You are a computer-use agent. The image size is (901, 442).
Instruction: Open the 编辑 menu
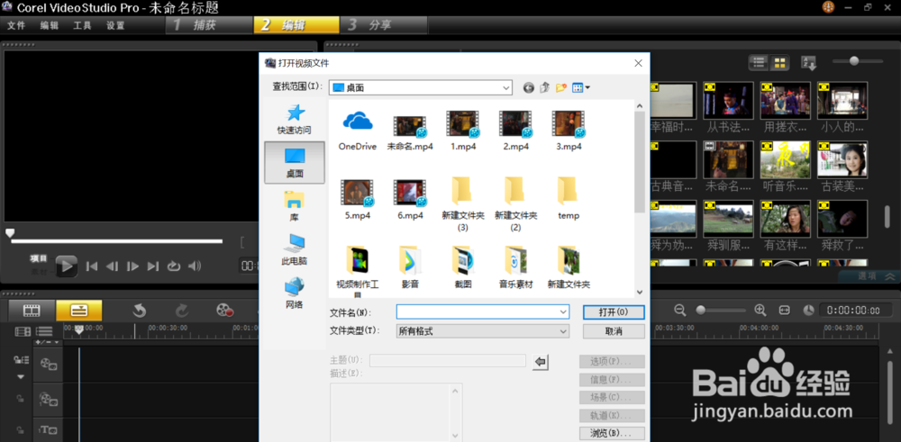pyautogui.click(x=50, y=26)
